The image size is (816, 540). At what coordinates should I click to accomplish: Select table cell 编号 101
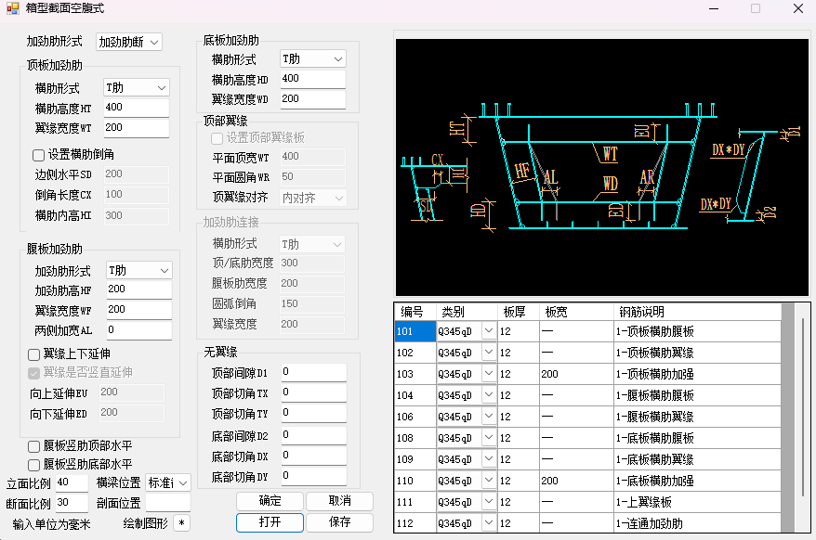pos(415,331)
